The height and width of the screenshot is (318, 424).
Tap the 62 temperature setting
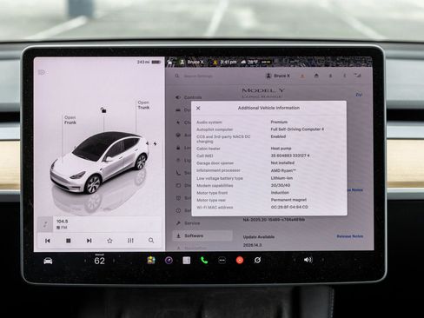[99, 261]
